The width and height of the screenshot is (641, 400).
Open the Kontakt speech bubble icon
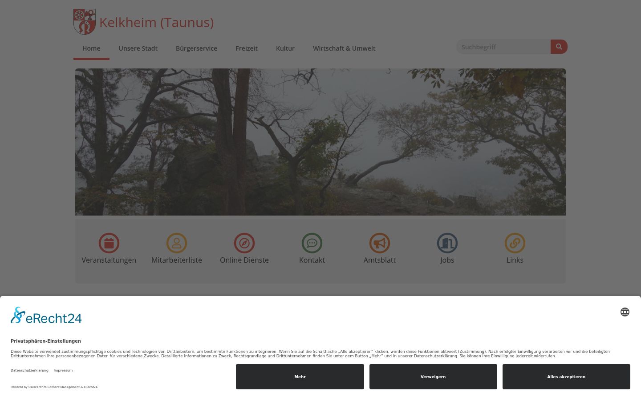click(312, 243)
